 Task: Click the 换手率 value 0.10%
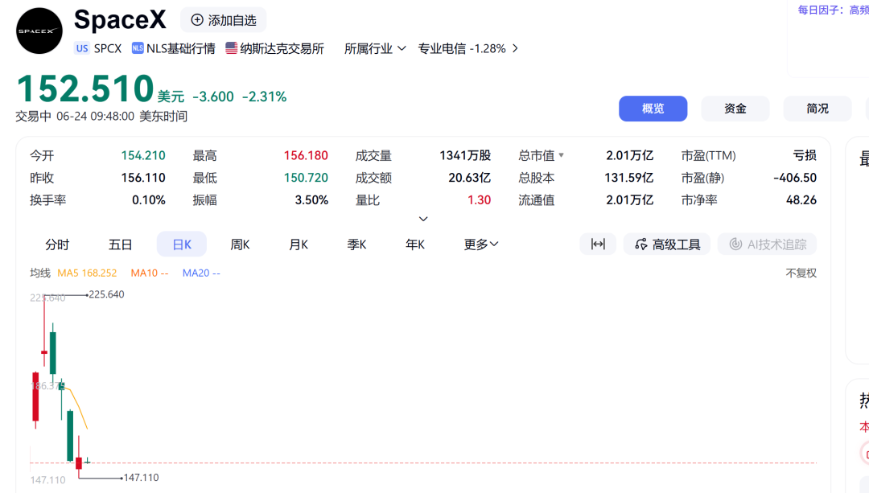point(149,200)
